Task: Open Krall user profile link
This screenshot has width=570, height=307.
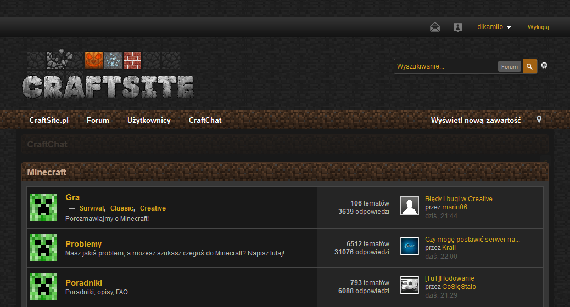Action: click(x=449, y=248)
